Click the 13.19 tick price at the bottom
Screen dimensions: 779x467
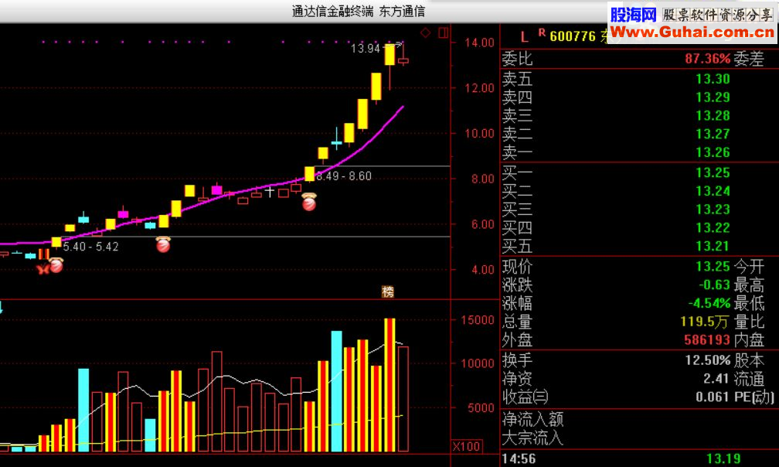(x=723, y=459)
